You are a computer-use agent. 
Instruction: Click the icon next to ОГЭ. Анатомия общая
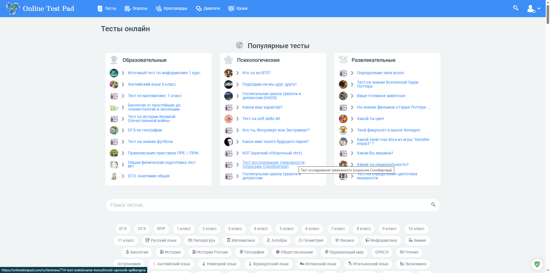click(x=114, y=176)
